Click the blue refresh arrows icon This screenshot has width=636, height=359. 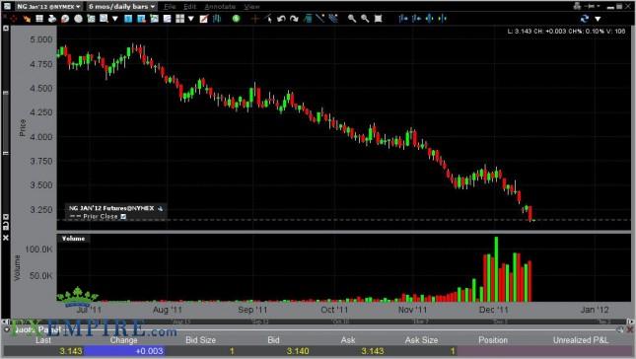click(x=585, y=19)
